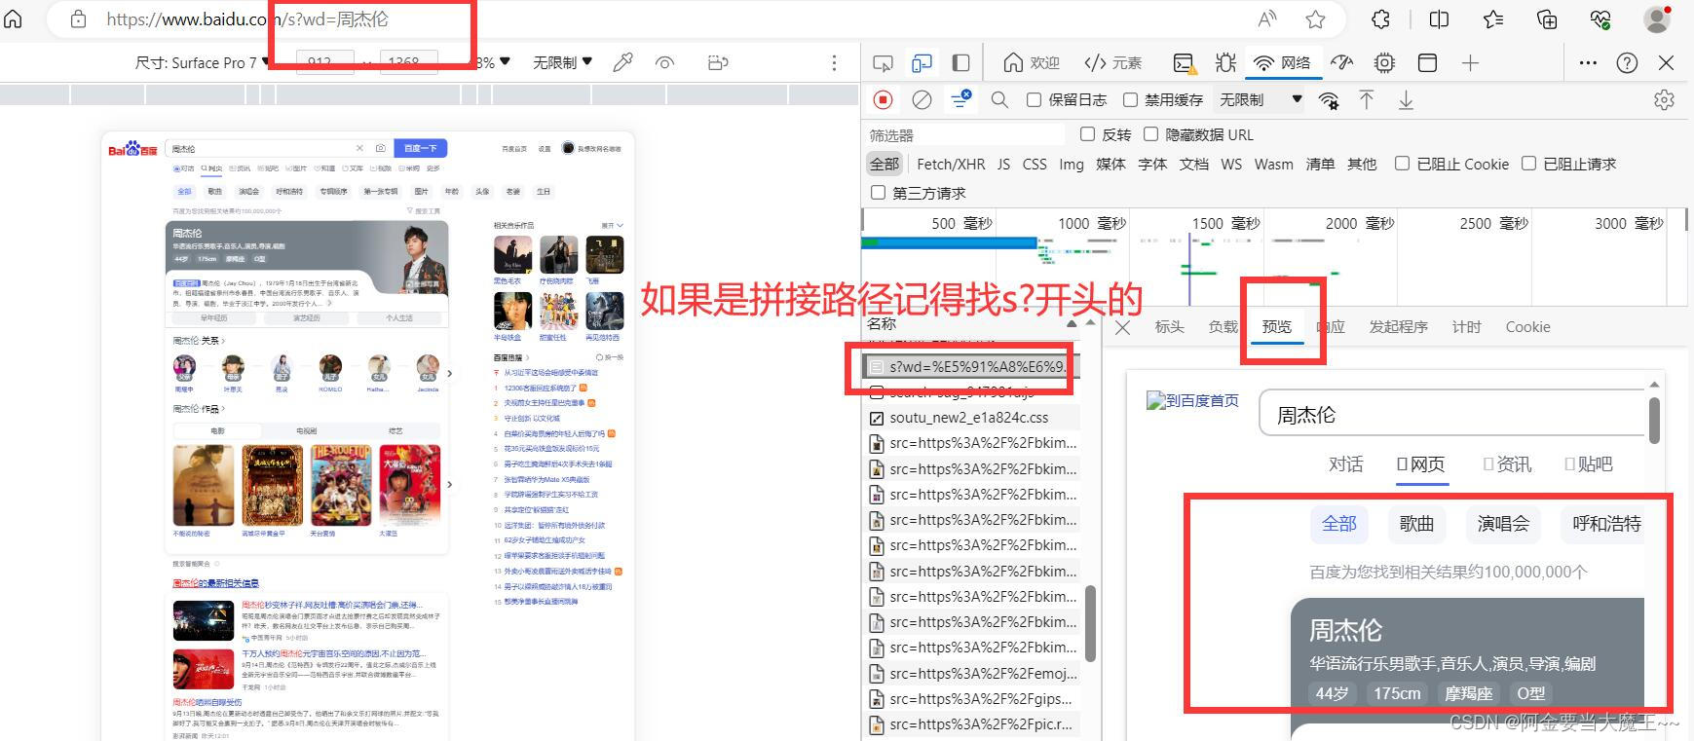Screen dimensions: 1694x741
Task: Click the browser home icon
Action: pos(13,19)
